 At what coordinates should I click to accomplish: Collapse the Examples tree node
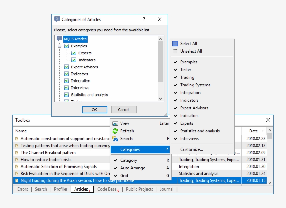pyautogui.click(x=59, y=46)
